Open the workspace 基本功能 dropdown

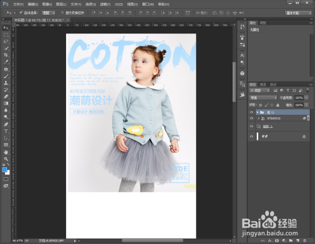click(x=298, y=13)
